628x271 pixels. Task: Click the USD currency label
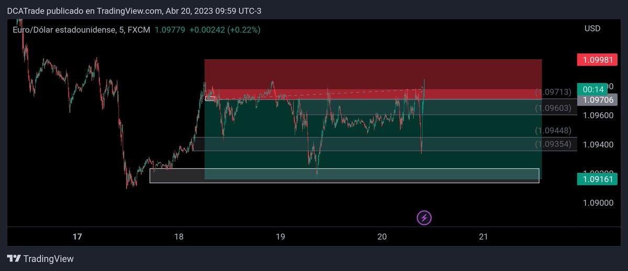(x=592, y=28)
